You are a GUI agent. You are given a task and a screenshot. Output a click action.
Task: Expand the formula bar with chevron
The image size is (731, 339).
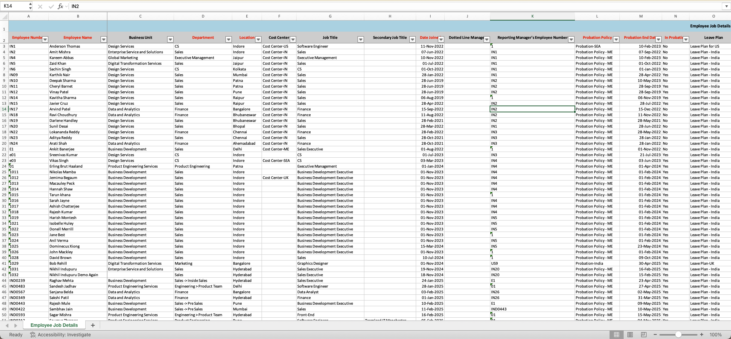click(x=726, y=6)
